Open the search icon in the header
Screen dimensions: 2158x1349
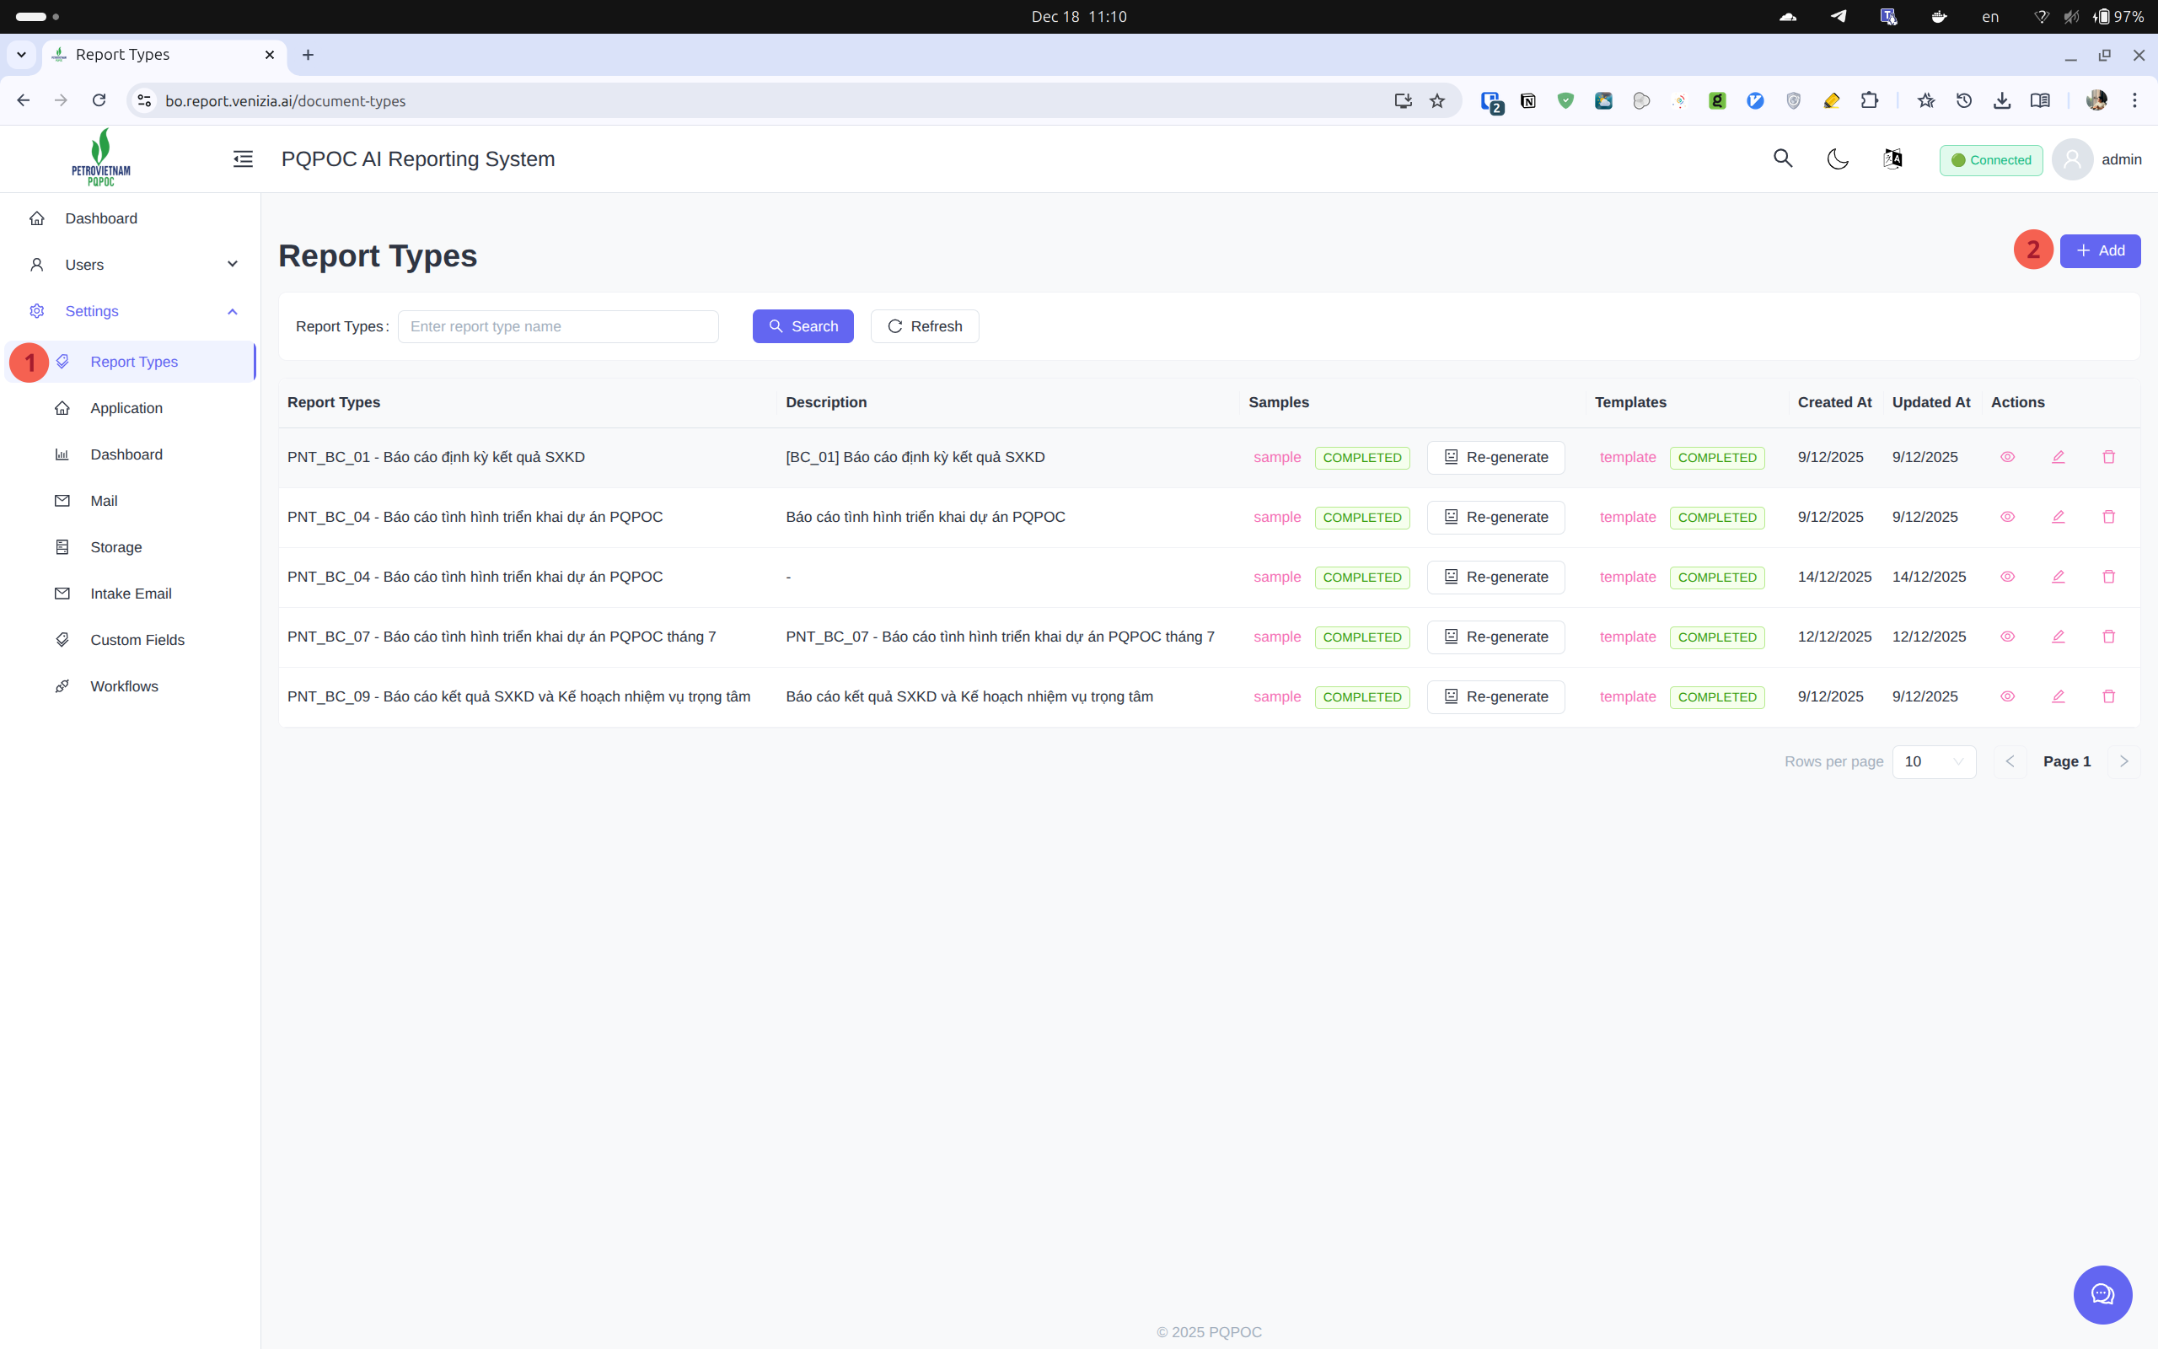coord(1783,158)
